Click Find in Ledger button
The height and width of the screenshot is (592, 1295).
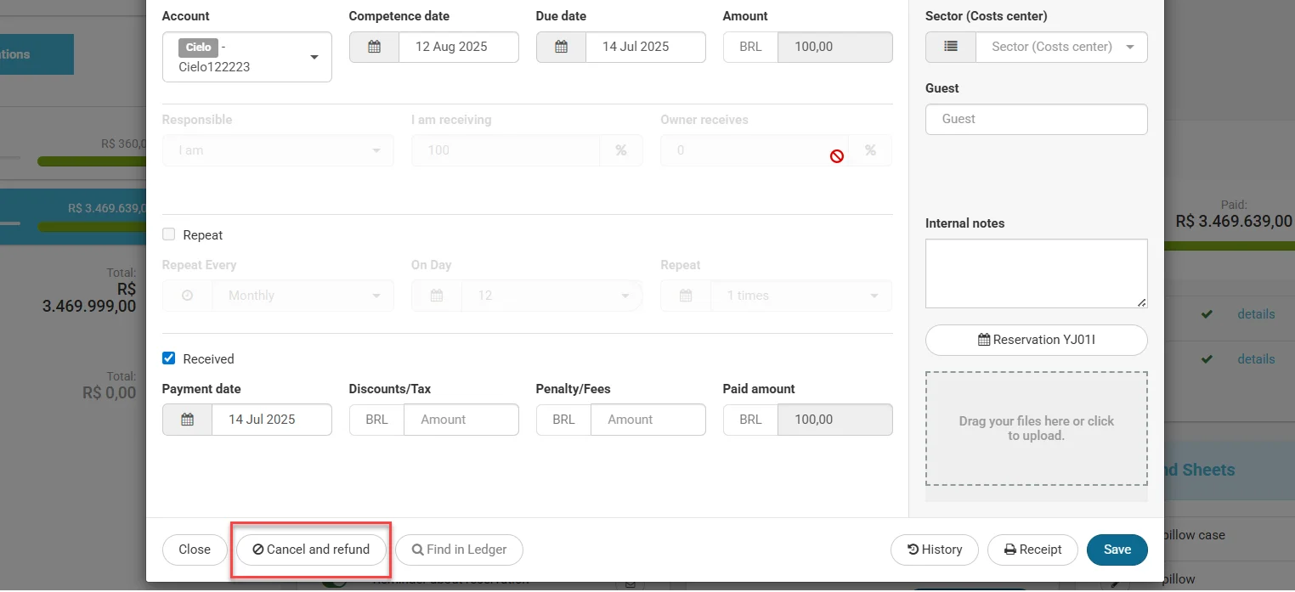click(x=459, y=550)
